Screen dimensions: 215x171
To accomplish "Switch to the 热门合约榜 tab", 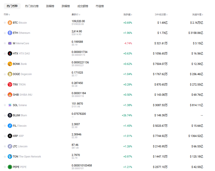I will pos(32,6).
